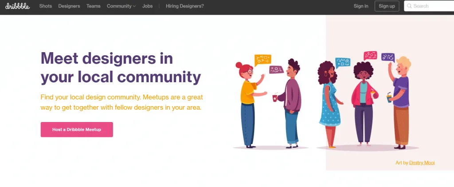Focus the Search input field
The width and height of the screenshot is (454, 187).
pos(429,6)
